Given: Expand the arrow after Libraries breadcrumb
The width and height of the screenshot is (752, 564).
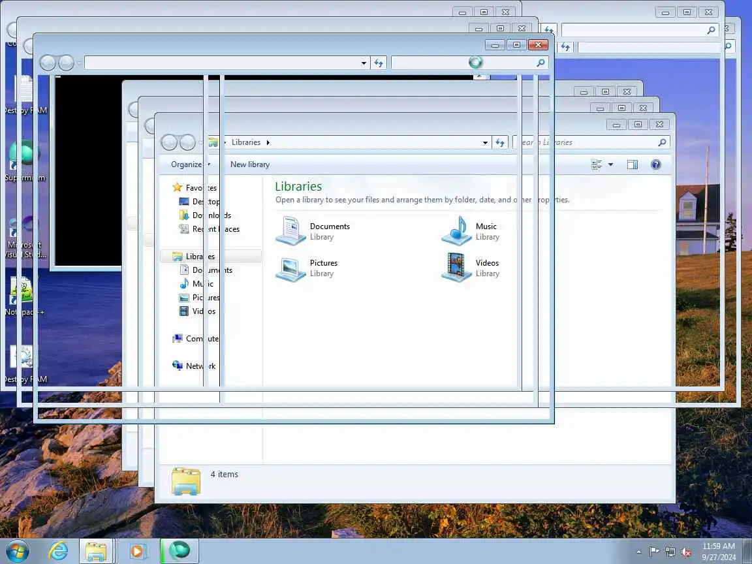Looking at the screenshot, I should coord(268,142).
